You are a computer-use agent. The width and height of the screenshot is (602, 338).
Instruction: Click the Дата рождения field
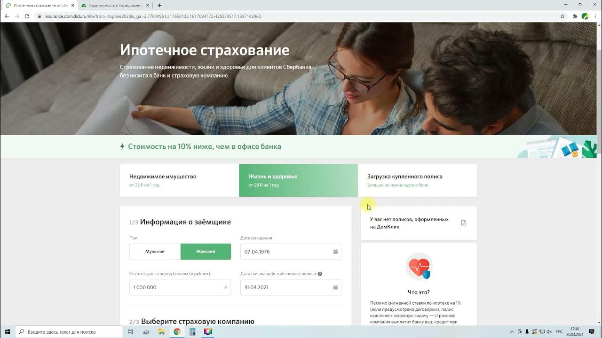point(291,252)
